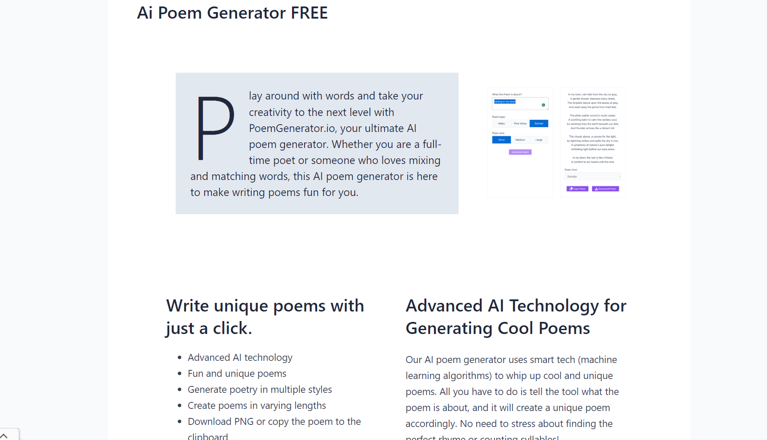The image size is (767, 440).
Task: Click the generator settings screenshot thumbnail
Action: [x=520, y=142]
